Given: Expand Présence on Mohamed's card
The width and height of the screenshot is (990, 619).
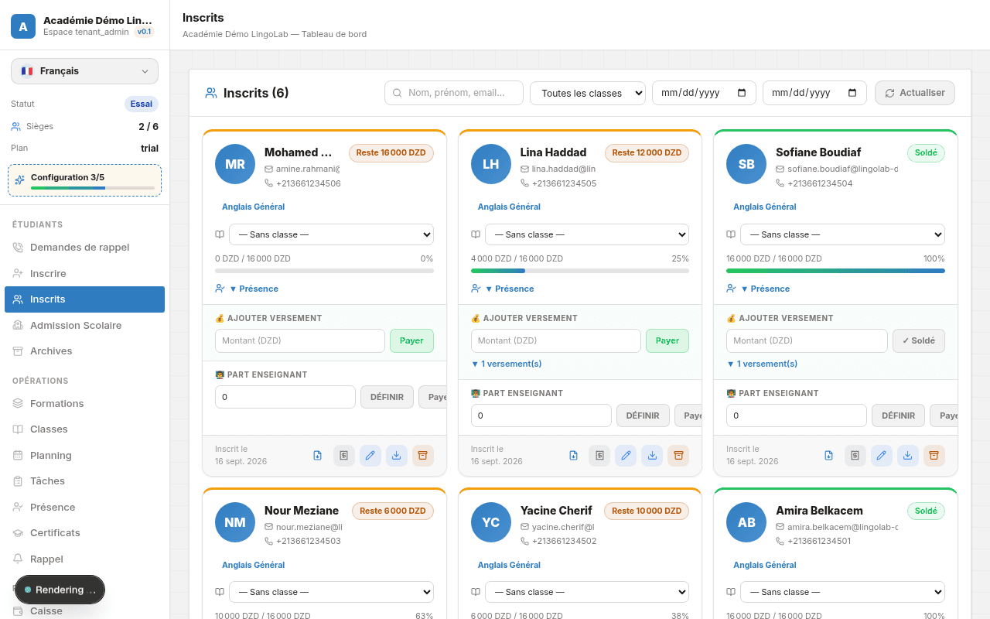Looking at the screenshot, I should point(254,289).
